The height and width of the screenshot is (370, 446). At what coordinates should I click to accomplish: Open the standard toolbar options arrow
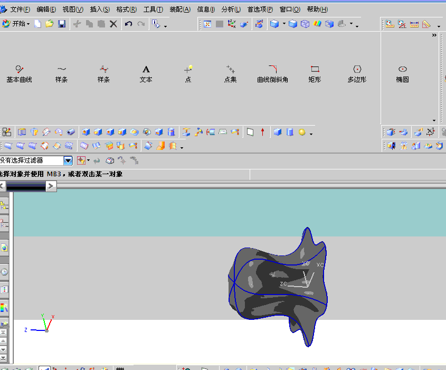pyautogui.click(x=165, y=26)
